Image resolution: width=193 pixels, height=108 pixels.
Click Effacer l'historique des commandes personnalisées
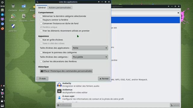tap(66, 71)
